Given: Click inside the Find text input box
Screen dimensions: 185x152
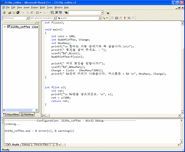Looking at the screenshot, I should 85,13.
